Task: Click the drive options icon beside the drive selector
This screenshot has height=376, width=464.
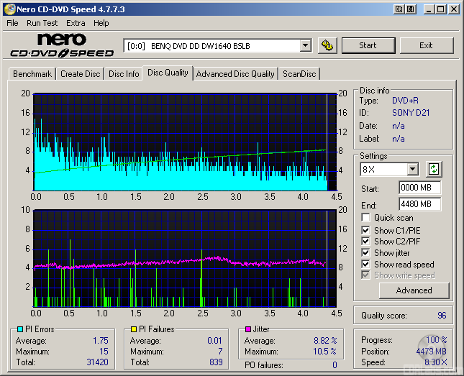Action: [327, 45]
